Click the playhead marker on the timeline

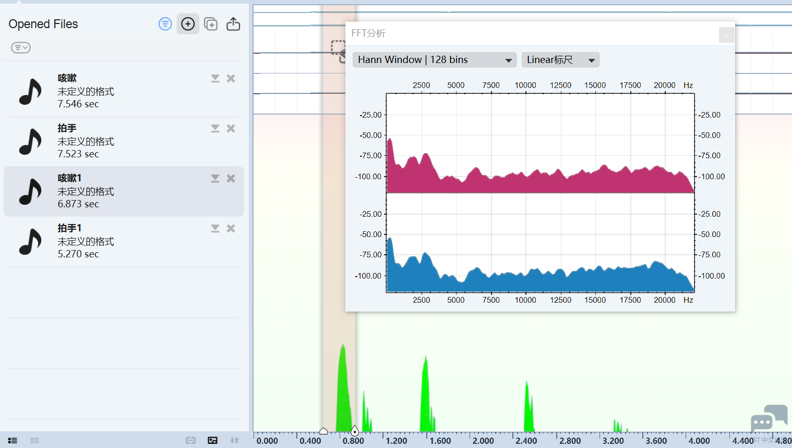point(355,431)
